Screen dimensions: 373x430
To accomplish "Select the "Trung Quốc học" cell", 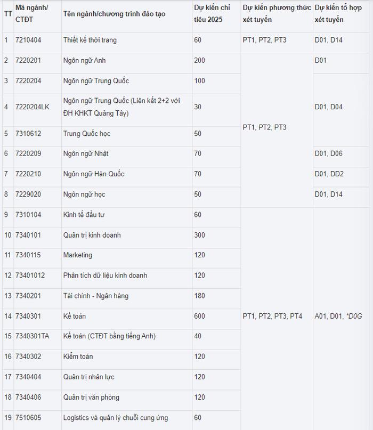I will tap(87, 133).
